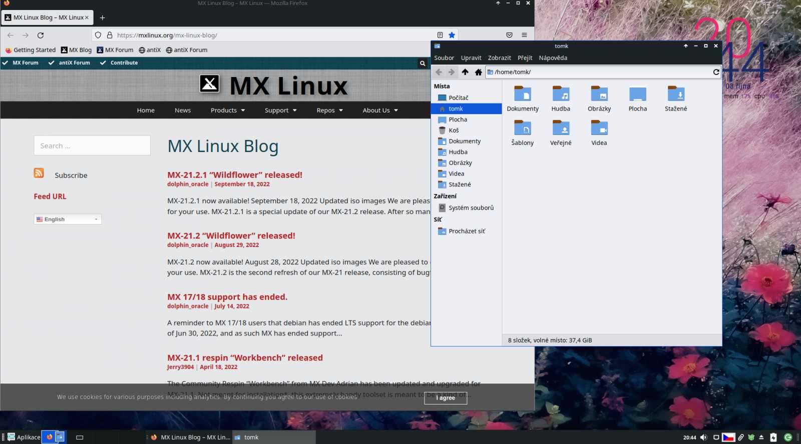Click the I agree cookie button

[x=446, y=398]
